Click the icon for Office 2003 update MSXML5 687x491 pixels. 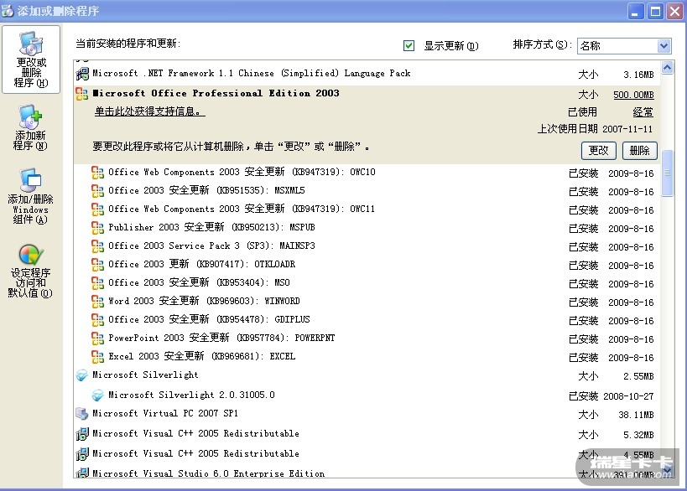point(97,191)
